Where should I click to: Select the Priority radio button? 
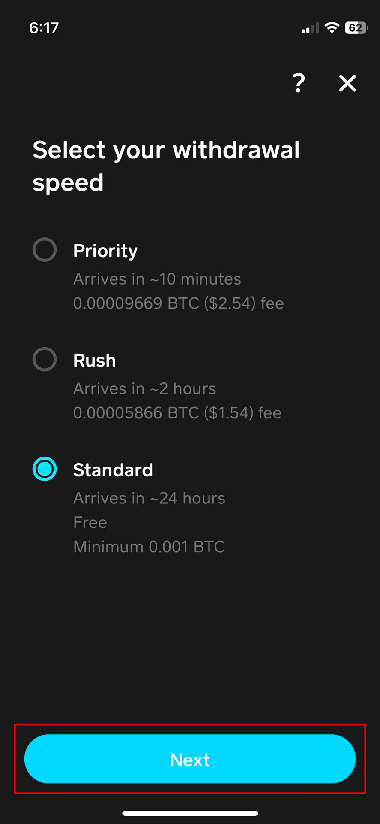coord(45,250)
